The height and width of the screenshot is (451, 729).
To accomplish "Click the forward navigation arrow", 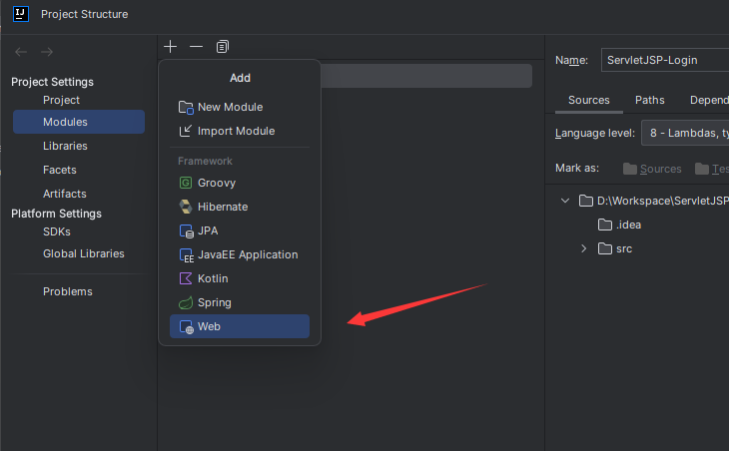I will pos(47,52).
